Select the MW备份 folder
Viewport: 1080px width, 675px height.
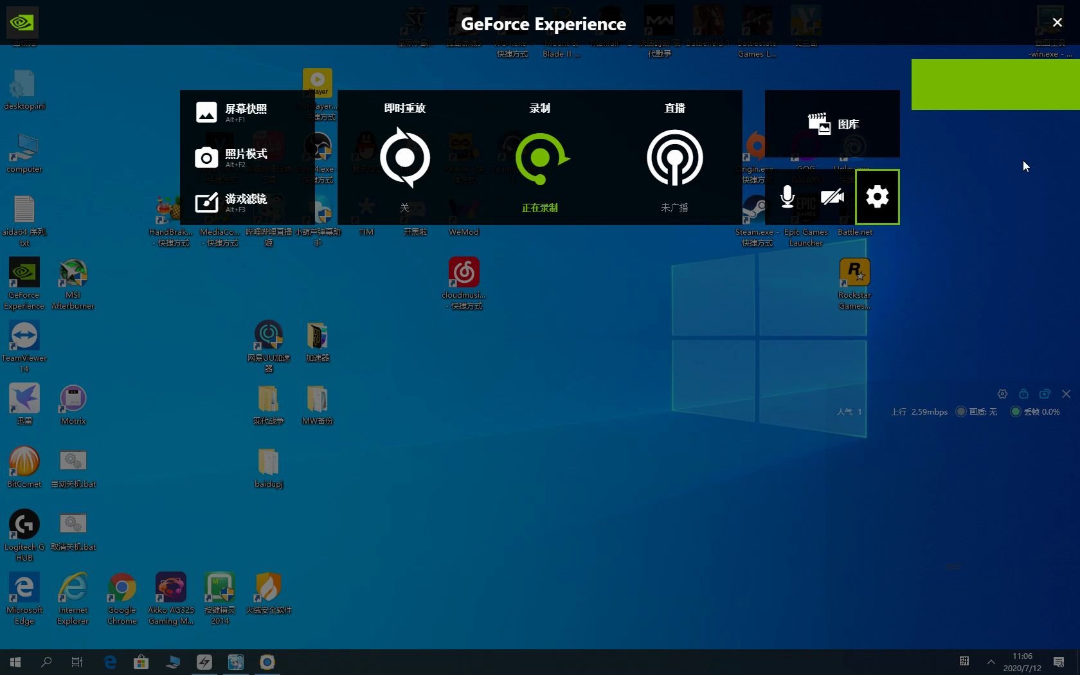click(x=317, y=404)
